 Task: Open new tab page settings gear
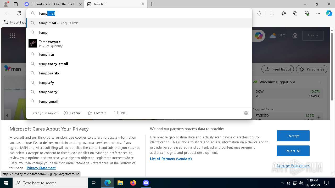click(x=295, y=36)
